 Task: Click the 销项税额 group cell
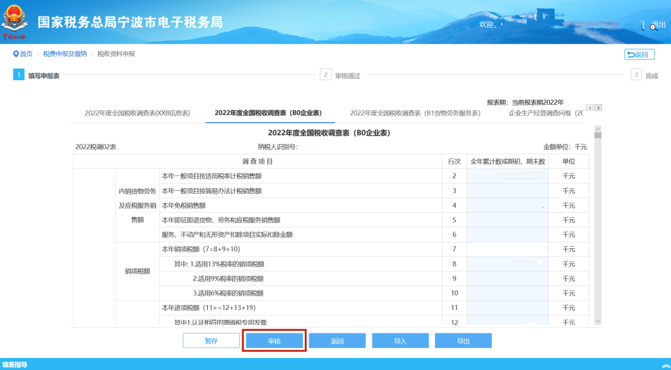pos(138,272)
